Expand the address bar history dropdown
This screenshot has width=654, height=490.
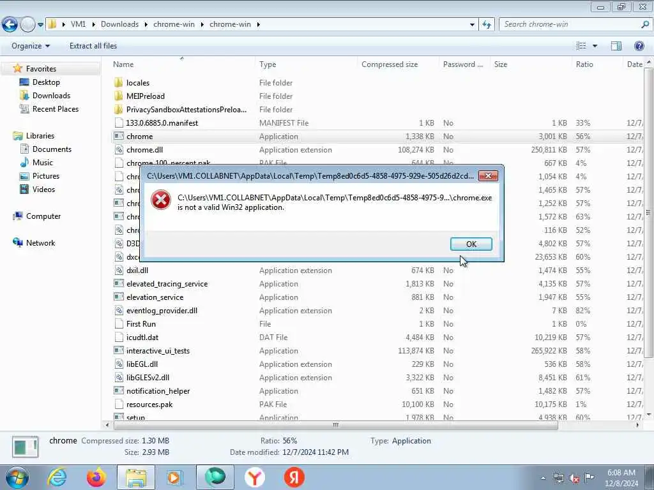pos(472,25)
